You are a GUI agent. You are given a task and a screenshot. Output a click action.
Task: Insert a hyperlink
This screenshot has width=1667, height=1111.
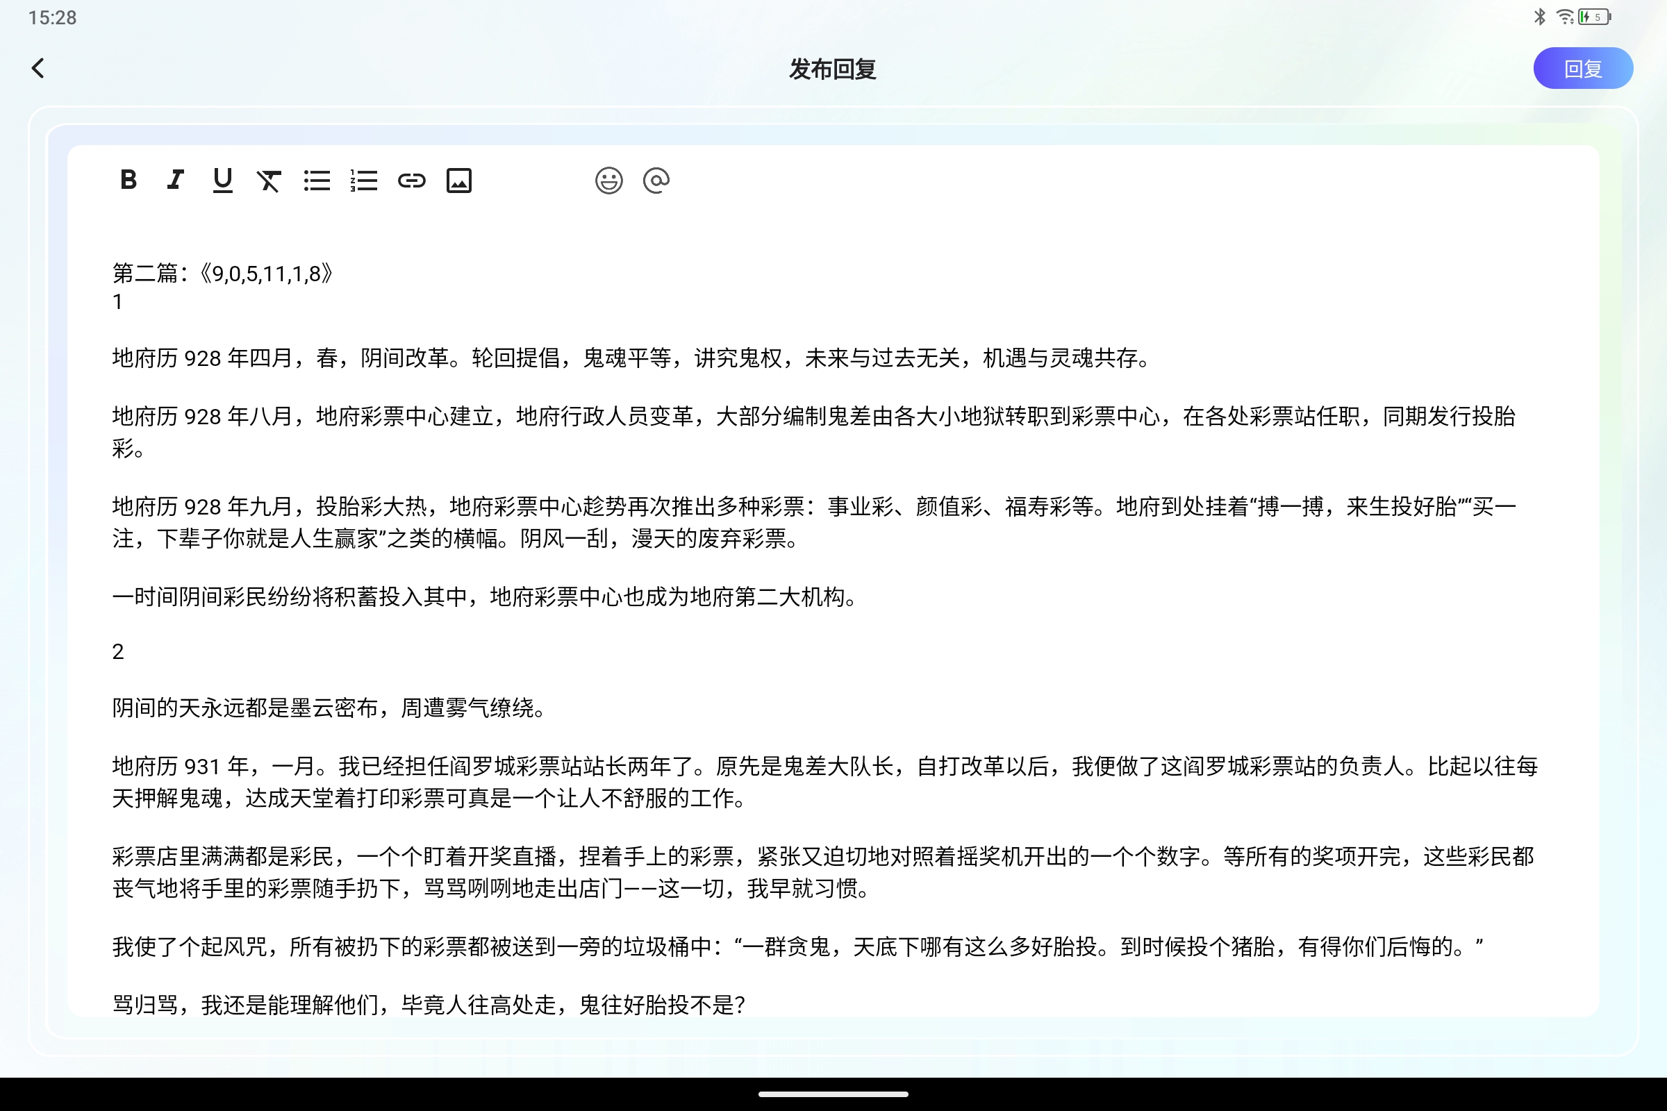412,180
